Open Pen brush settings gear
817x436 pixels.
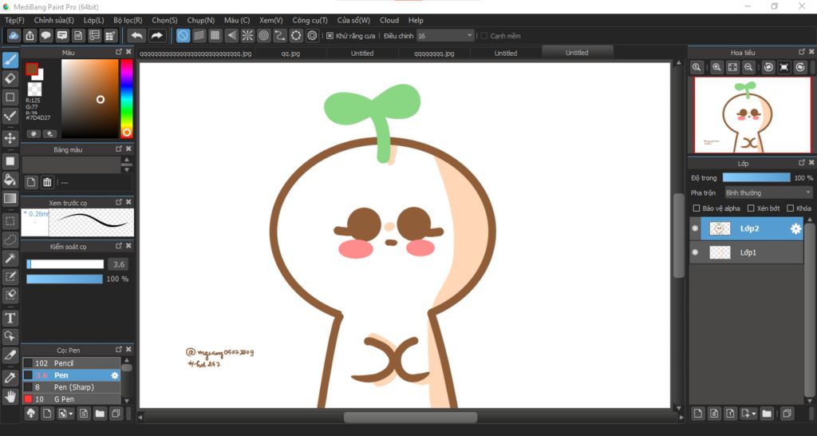pyautogui.click(x=115, y=375)
